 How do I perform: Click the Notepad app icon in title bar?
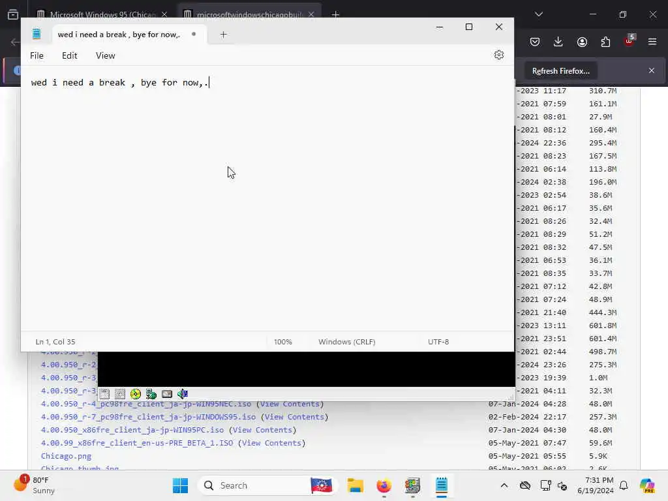point(37,34)
